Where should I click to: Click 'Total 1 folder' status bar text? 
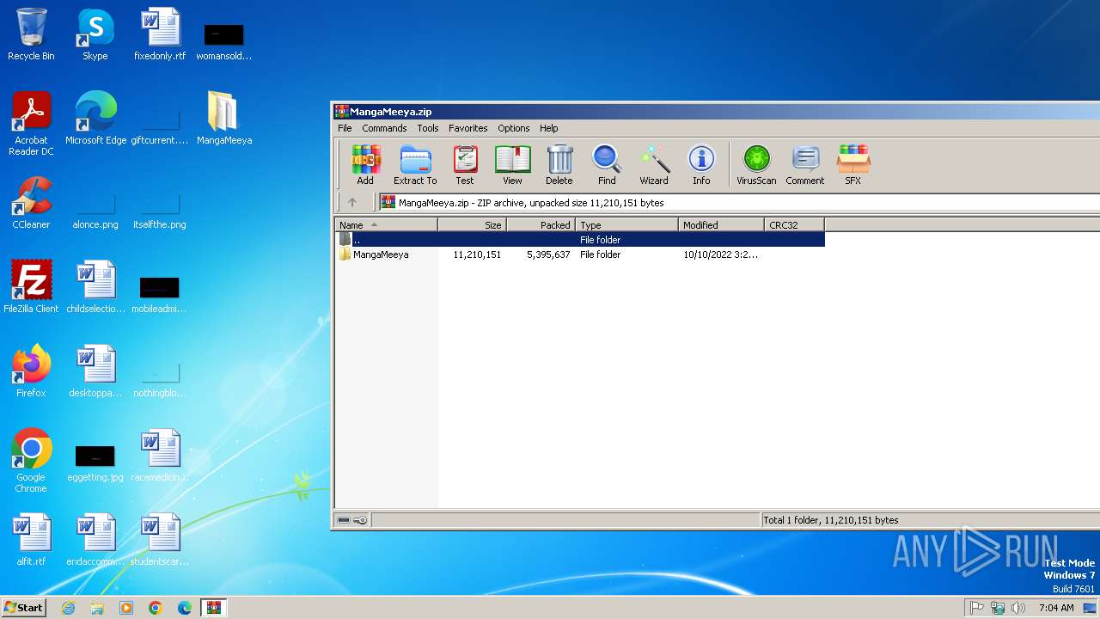point(830,520)
